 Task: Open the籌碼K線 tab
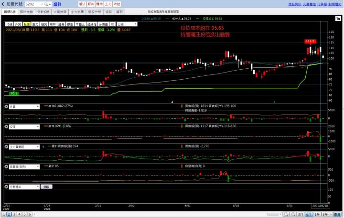[10, 12]
